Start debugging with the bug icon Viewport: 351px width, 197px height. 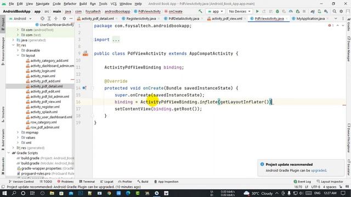click(278, 11)
